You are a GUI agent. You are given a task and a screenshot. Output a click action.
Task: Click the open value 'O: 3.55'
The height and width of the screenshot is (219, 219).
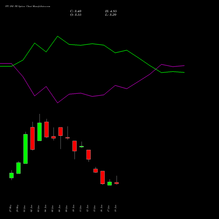pyautogui.click(x=76, y=15)
